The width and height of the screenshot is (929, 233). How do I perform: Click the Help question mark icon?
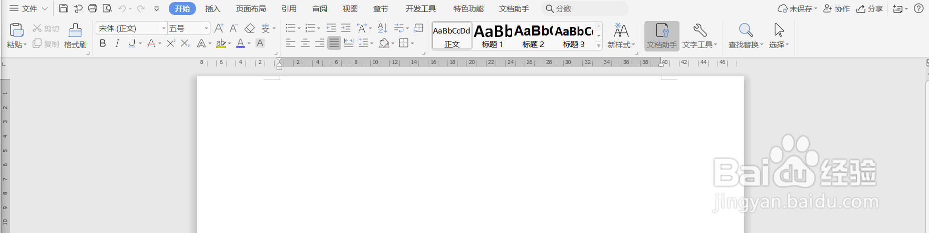919,8
